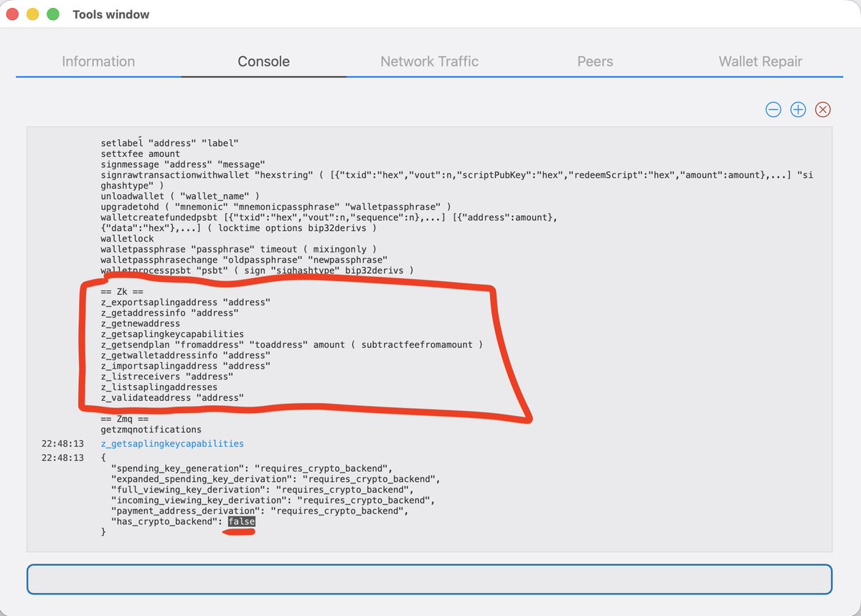This screenshot has width=861, height=616.
Task: Click the highlighted false value
Action: point(242,522)
